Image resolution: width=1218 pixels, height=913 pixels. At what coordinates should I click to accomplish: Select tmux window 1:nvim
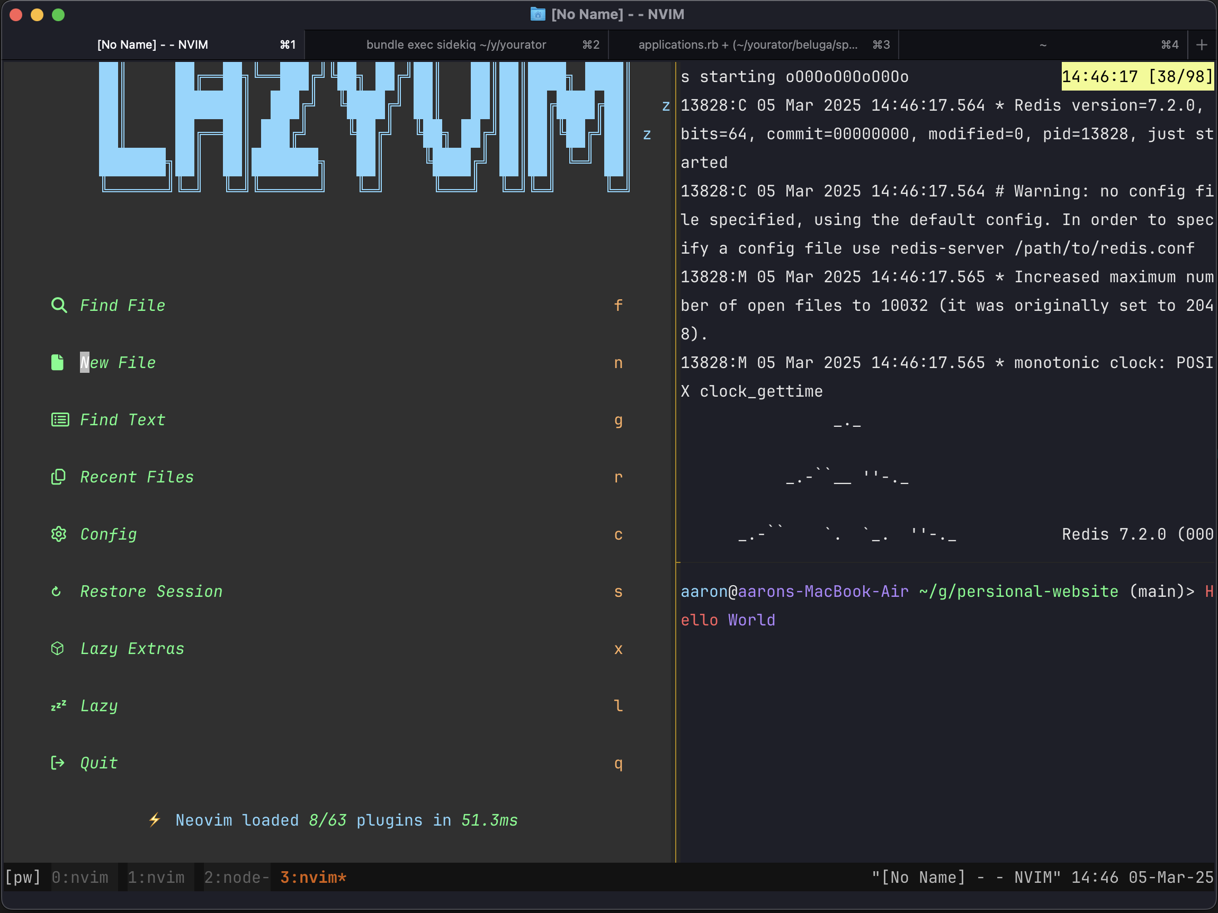coord(156,877)
